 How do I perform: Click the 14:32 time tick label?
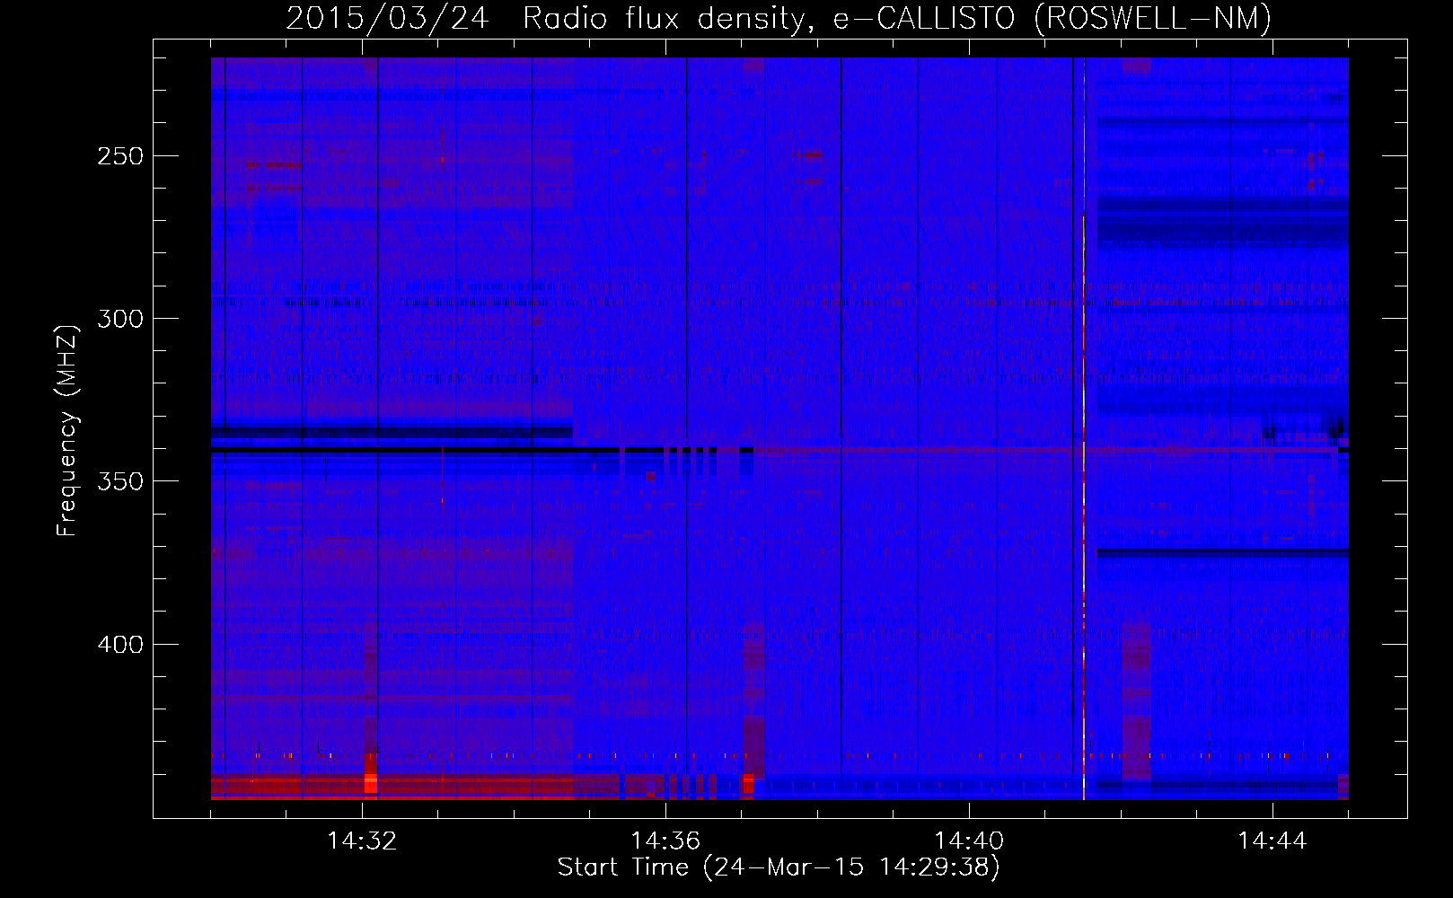[362, 841]
